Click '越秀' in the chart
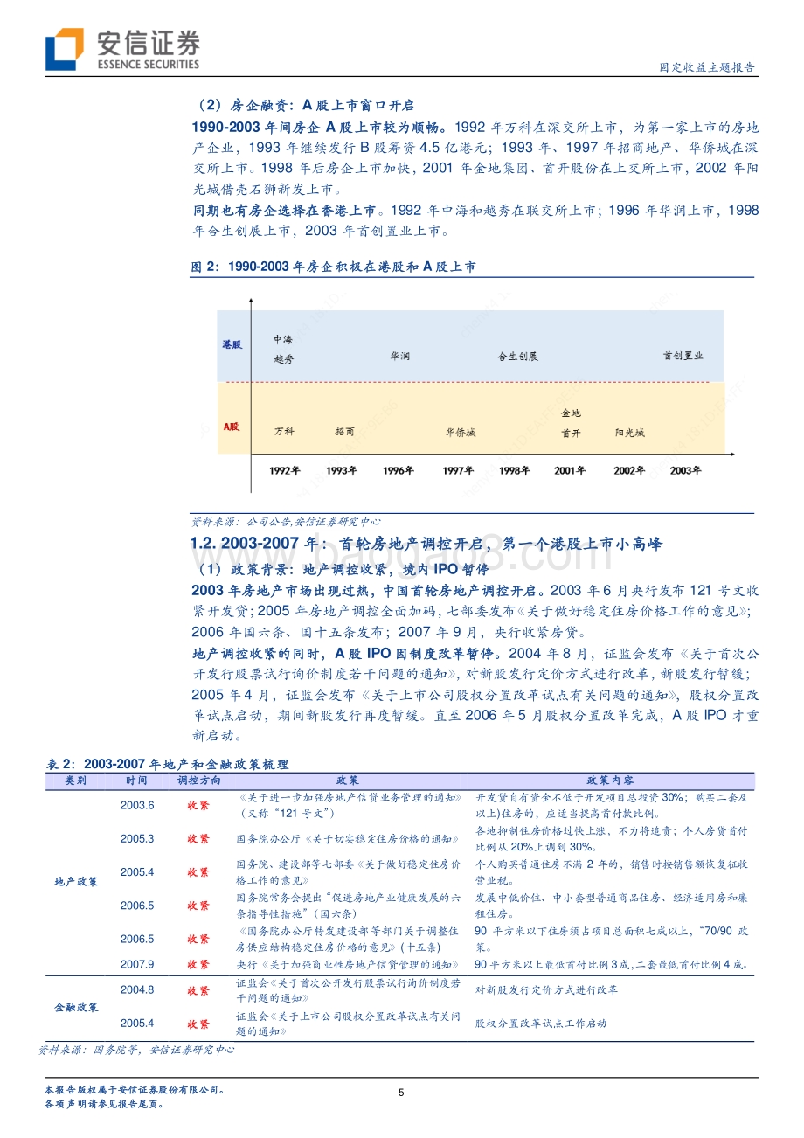This screenshot has width=804, height=1138. (x=283, y=359)
